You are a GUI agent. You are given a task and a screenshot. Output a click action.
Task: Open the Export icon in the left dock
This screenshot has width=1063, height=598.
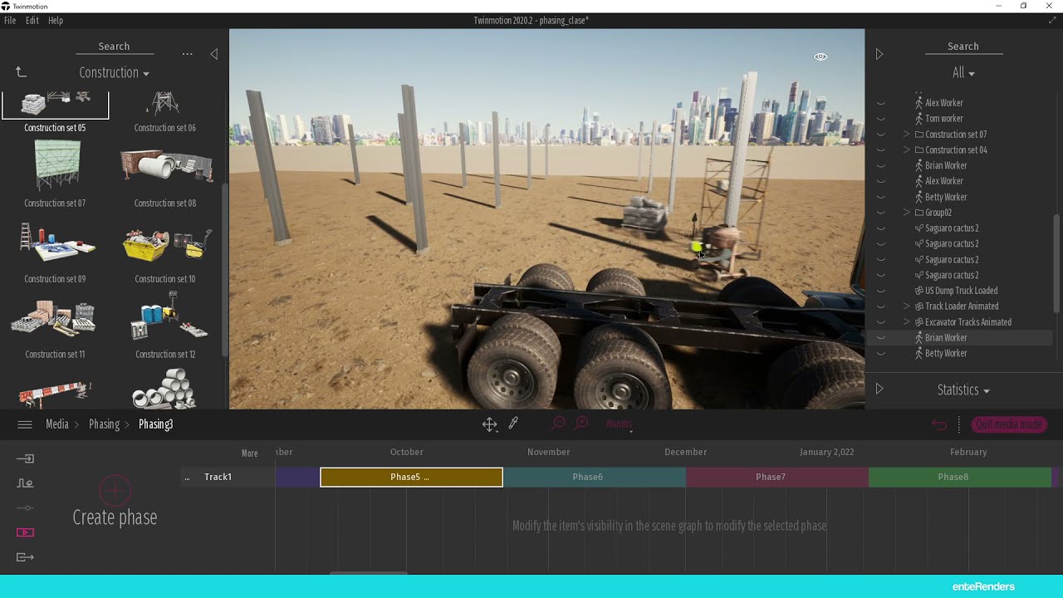pos(25,557)
